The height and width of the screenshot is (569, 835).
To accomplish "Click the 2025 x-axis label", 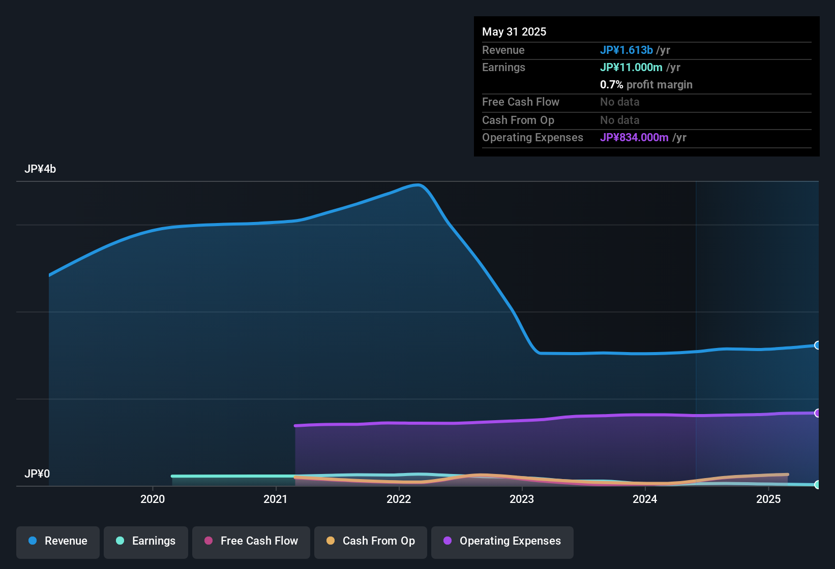I will (768, 499).
